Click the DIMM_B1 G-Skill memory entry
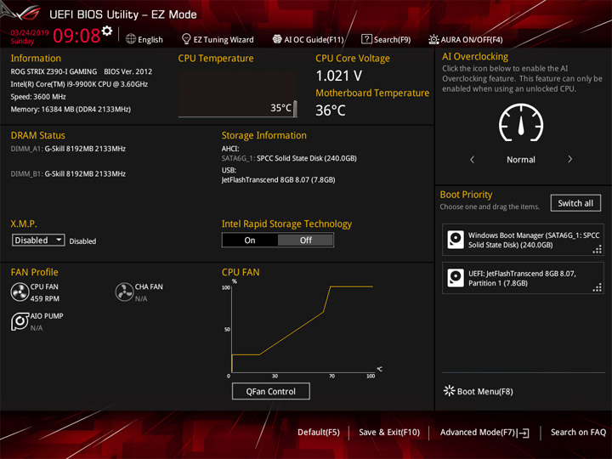The width and height of the screenshot is (612, 459). coord(68,173)
